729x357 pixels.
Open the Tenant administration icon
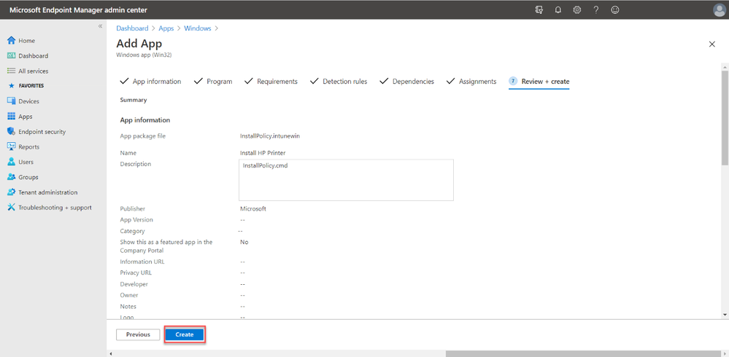pos(12,192)
